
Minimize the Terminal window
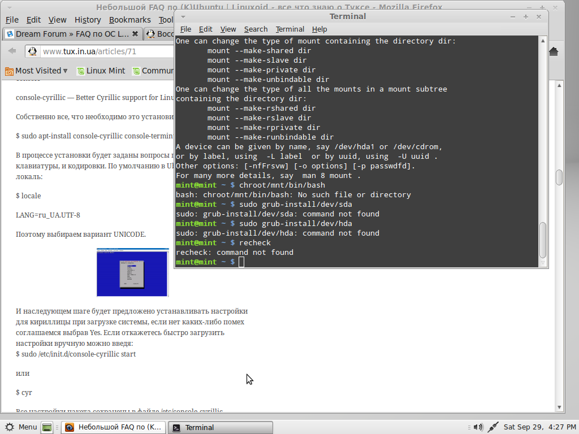tap(512, 17)
